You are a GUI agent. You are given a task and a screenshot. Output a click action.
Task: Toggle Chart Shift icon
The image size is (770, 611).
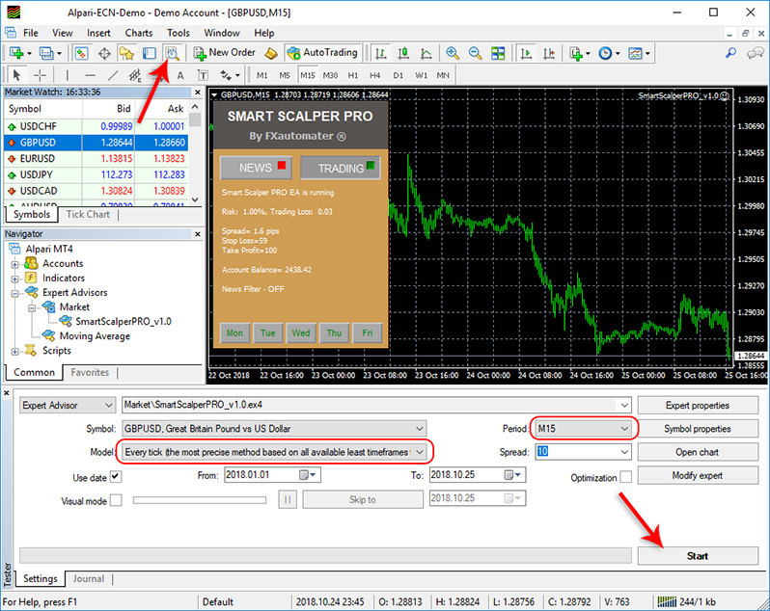click(x=548, y=53)
